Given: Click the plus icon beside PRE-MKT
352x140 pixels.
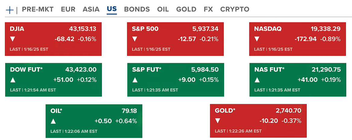Looking at the screenshot, I should (10, 10).
